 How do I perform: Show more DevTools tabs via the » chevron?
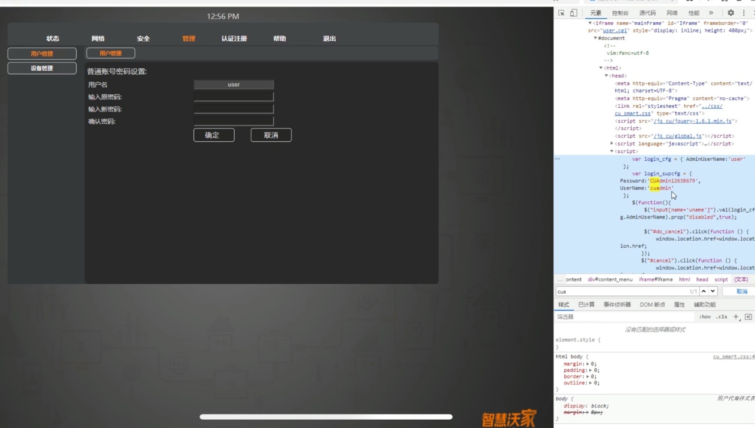point(711,13)
